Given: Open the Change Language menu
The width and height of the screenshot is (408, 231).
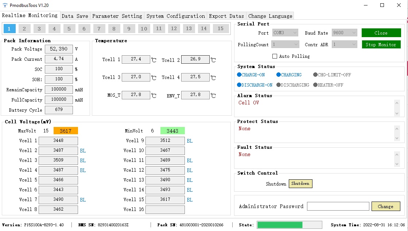Looking at the screenshot, I should tap(270, 16).
